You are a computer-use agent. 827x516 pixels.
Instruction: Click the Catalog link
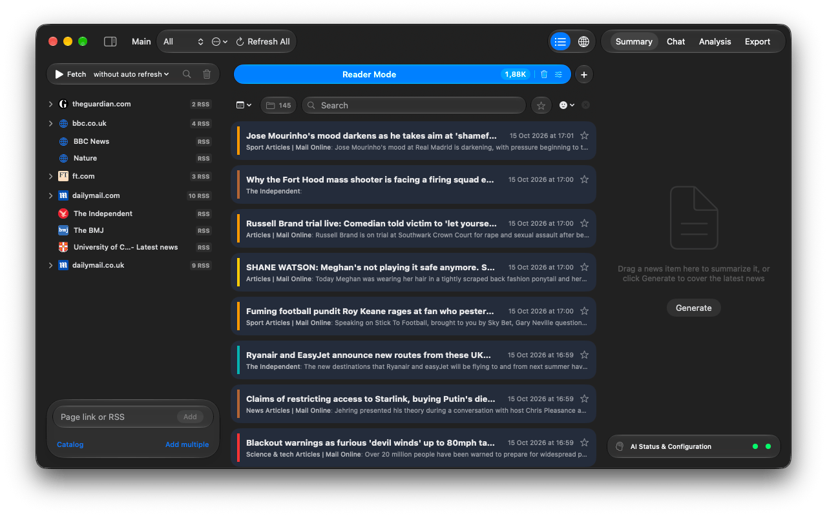[70, 444]
